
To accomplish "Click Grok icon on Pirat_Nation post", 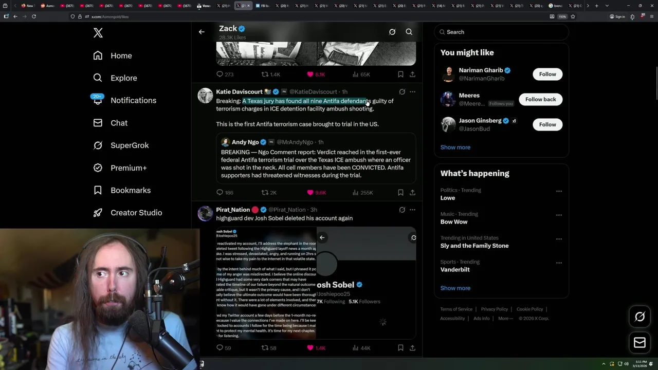I will (402, 210).
